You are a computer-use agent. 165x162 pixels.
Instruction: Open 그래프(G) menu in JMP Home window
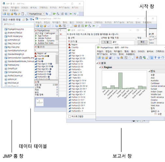43,7
